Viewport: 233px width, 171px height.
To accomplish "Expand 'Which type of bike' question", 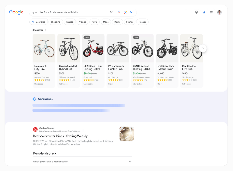I will coord(130,162).
